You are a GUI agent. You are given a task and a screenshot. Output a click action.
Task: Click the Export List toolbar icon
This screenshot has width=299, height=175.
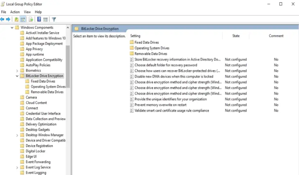point(31,19)
